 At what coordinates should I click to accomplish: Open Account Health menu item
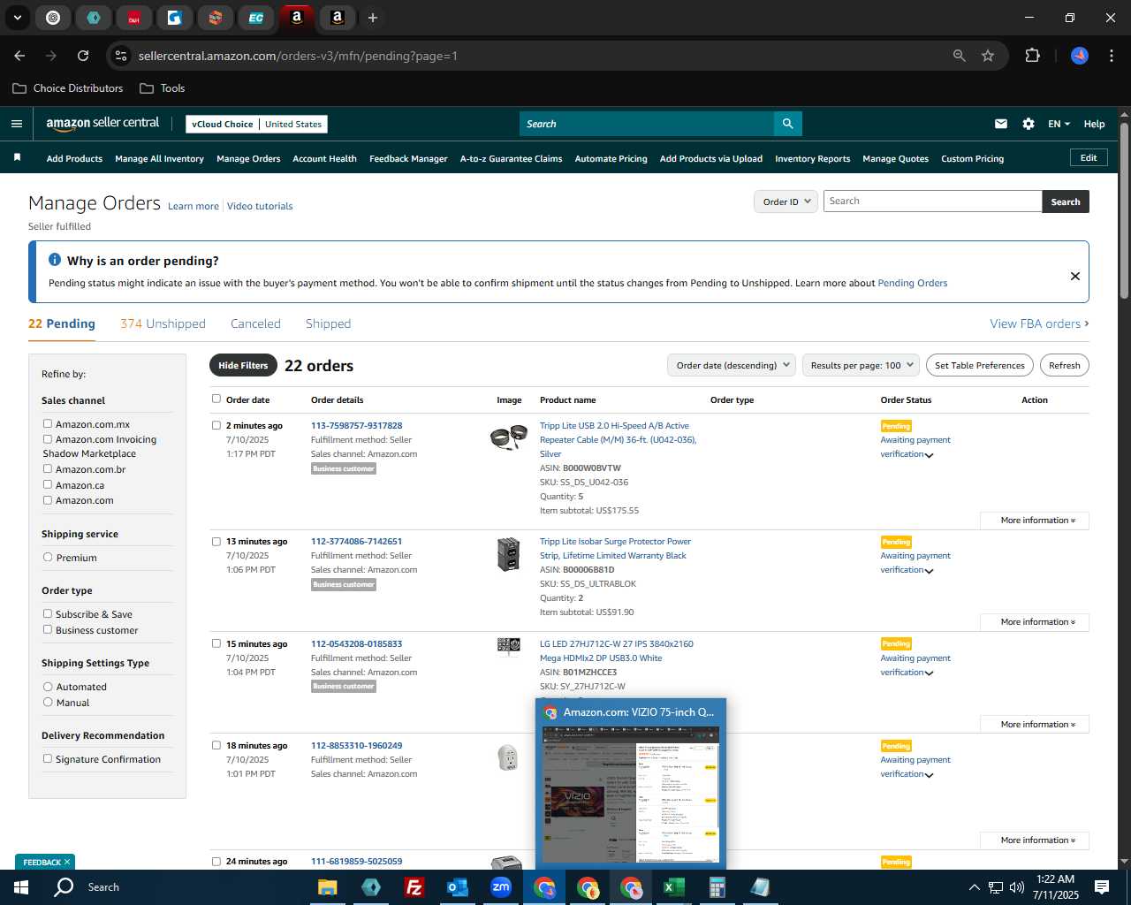tap(324, 159)
